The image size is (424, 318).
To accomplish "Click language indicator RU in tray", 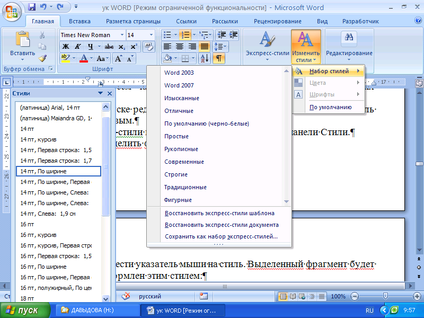I will 369,311.
